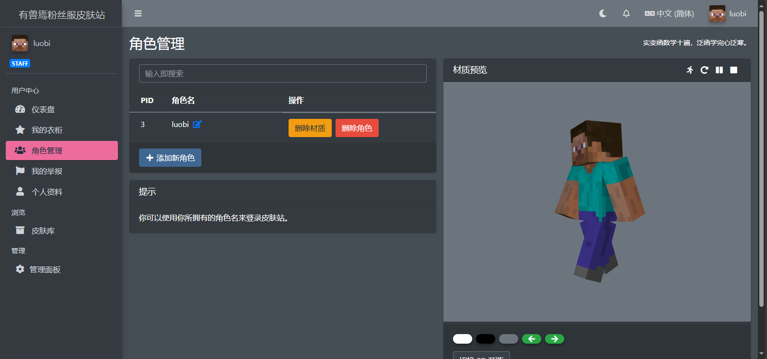
Task: Click the sidebar luobi username link
Action: click(x=42, y=43)
